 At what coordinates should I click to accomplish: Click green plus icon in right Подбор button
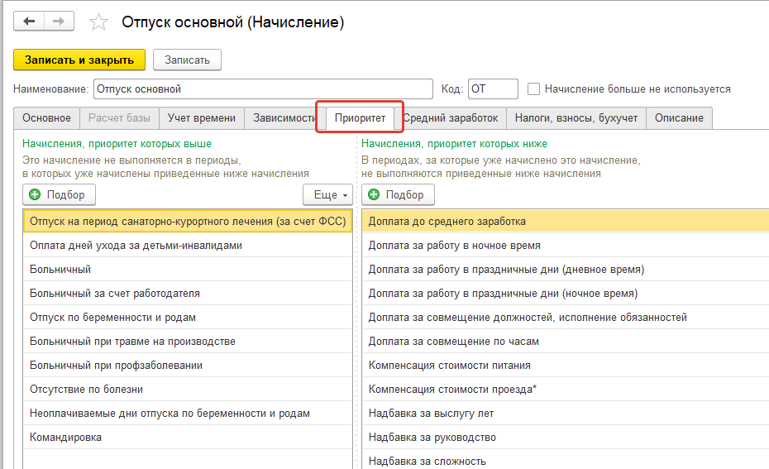(374, 194)
